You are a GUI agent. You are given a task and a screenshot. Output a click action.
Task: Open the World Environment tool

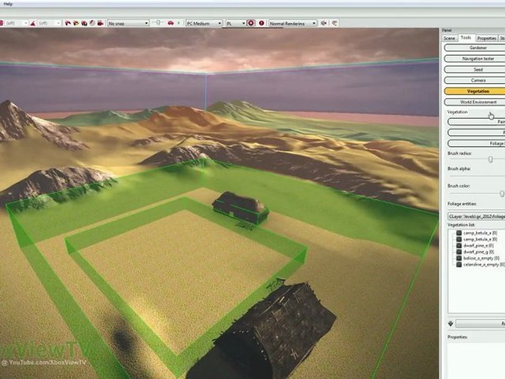(476, 102)
